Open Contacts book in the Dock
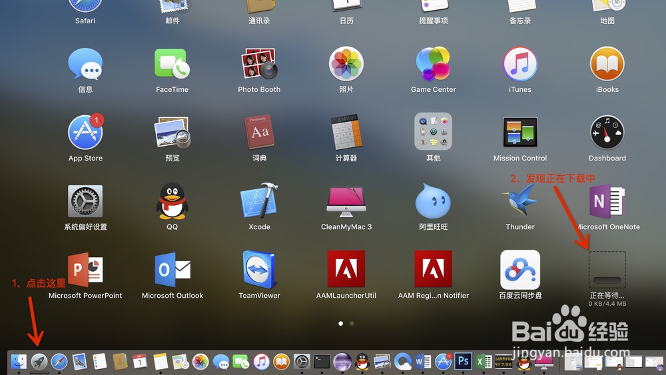 (x=120, y=362)
